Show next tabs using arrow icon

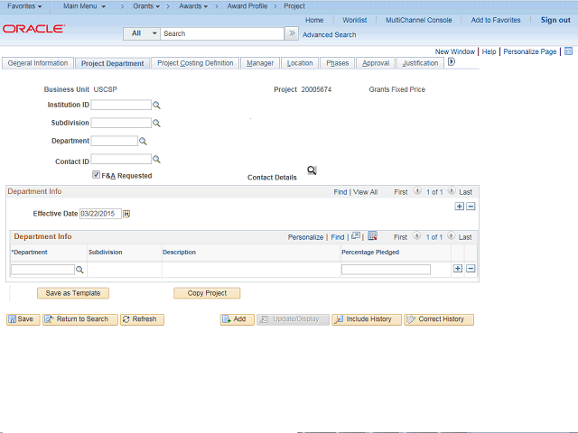(451, 63)
